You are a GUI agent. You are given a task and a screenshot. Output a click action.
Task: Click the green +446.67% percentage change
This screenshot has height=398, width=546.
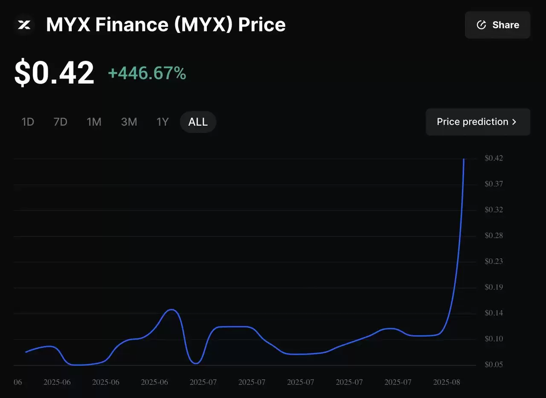pos(147,73)
